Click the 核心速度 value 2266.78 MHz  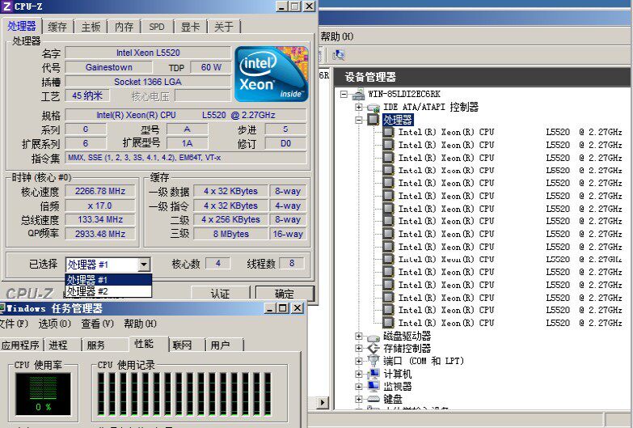point(100,191)
